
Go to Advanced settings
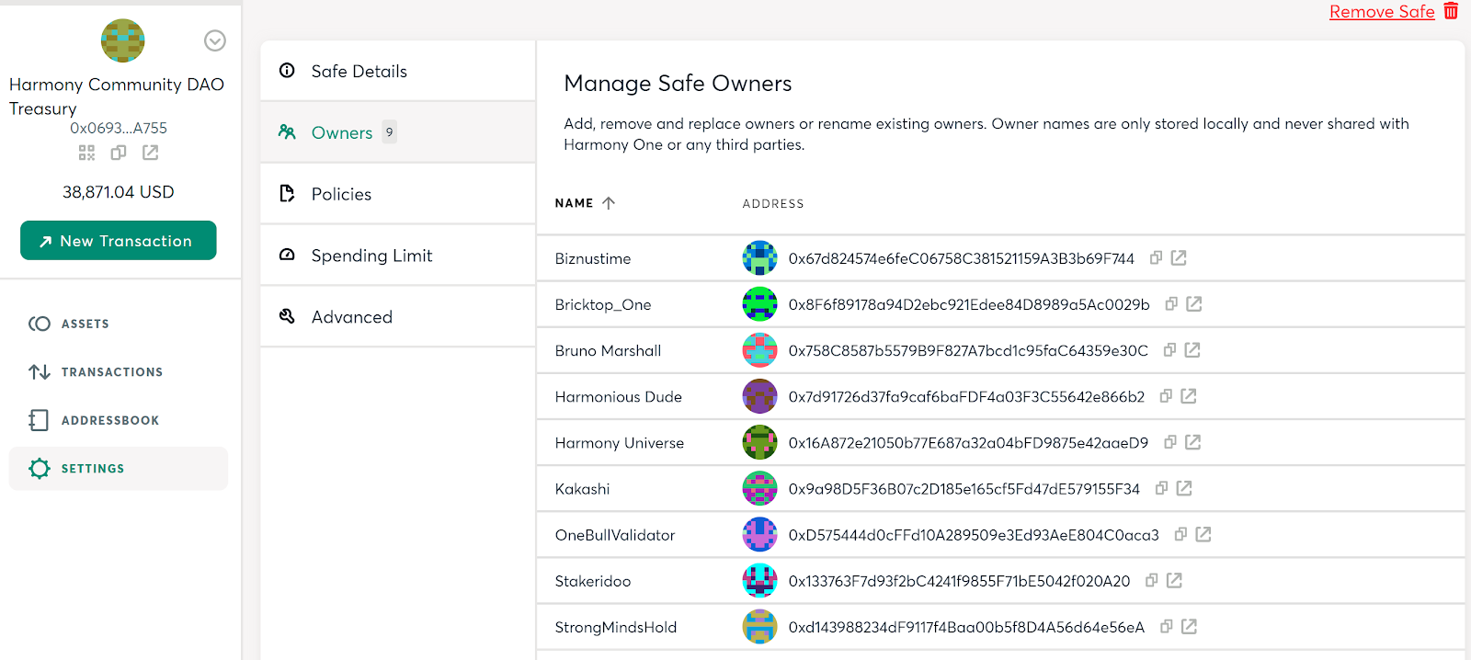(x=351, y=317)
